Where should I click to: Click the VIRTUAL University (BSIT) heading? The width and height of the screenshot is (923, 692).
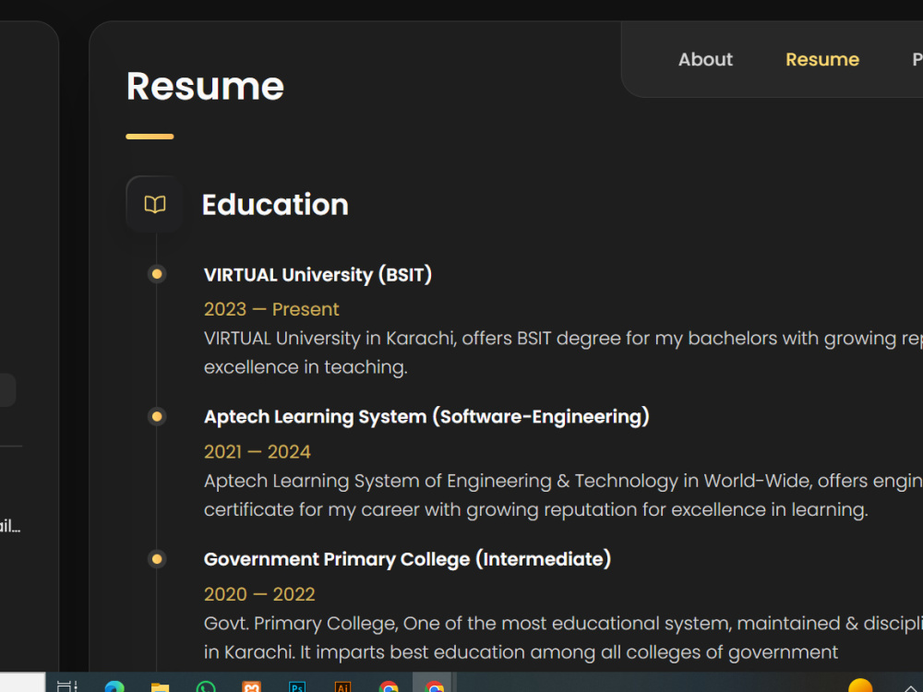(318, 275)
